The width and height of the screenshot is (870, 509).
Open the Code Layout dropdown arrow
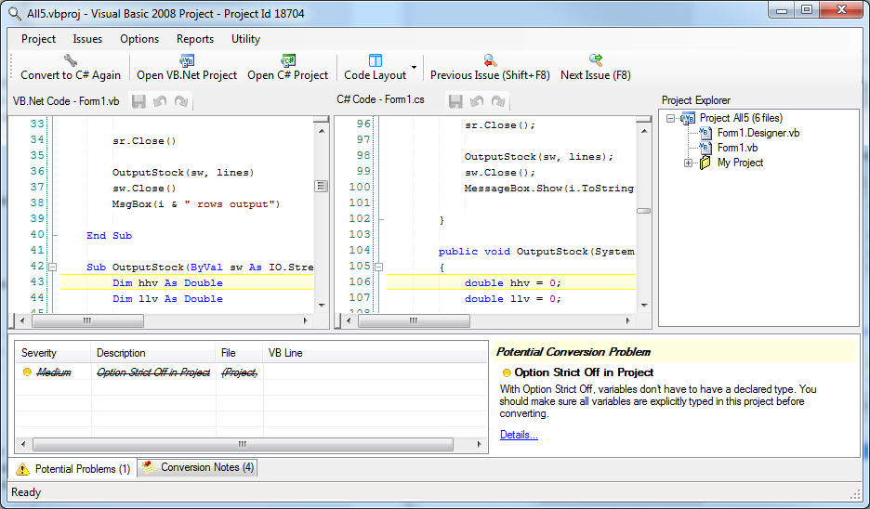tap(414, 68)
